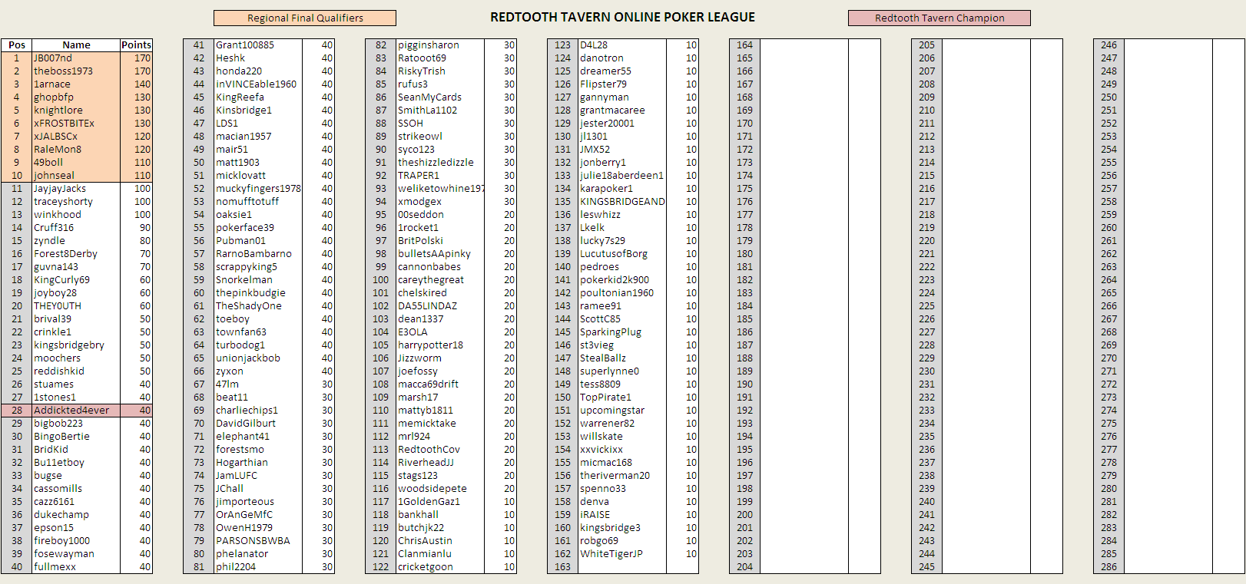This screenshot has width=1246, height=584.
Task: Click the DA55LINDAZ cell
Action: pyautogui.click(x=440, y=306)
